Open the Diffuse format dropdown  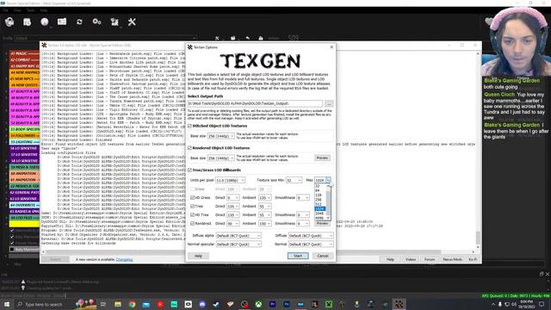[x=311, y=235]
